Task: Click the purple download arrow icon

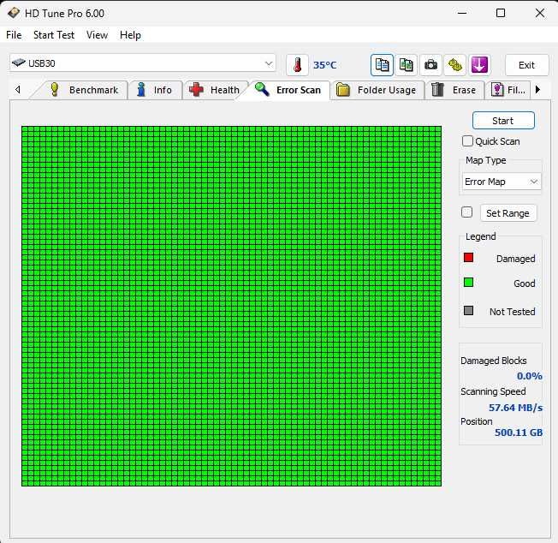Action: (x=479, y=65)
